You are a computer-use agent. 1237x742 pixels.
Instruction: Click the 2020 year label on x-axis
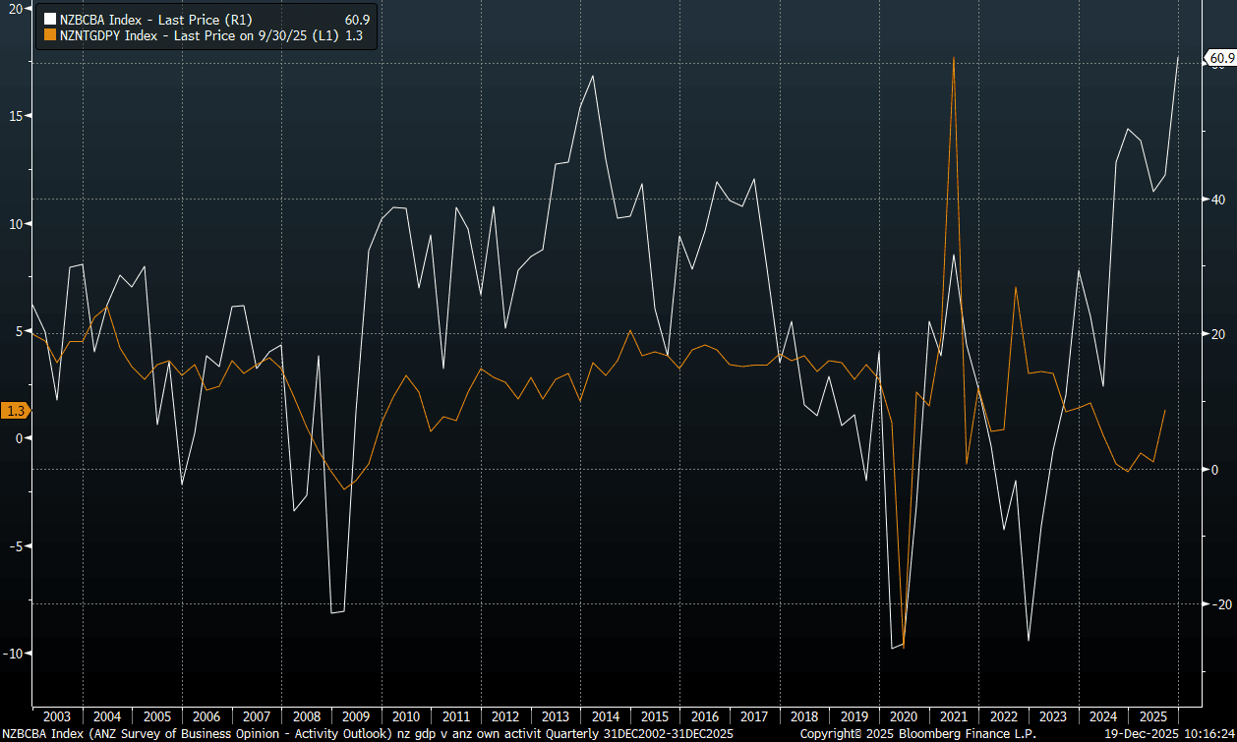pyautogui.click(x=905, y=716)
